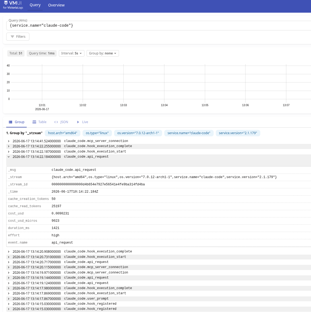Screen dimensions: 311x312
Task: Click the os.version="7.0.12-arch1-1" stream label
Action: tap(138, 133)
